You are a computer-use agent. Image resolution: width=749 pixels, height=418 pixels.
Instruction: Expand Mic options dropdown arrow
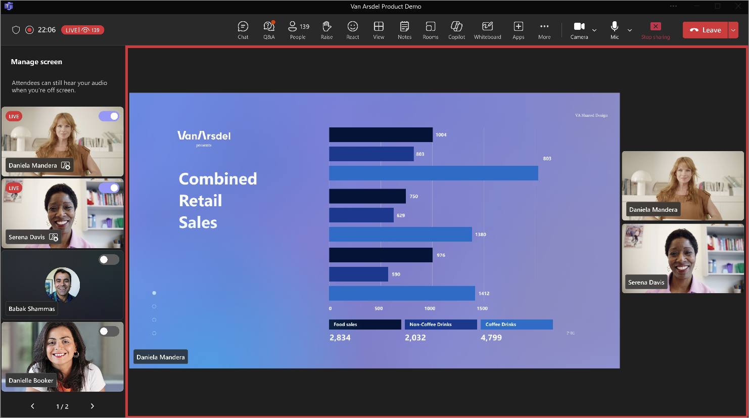(x=630, y=30)
